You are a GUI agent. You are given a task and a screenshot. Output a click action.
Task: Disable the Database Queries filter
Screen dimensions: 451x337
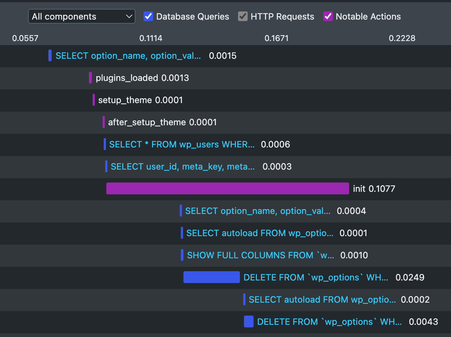coord(148,16)
